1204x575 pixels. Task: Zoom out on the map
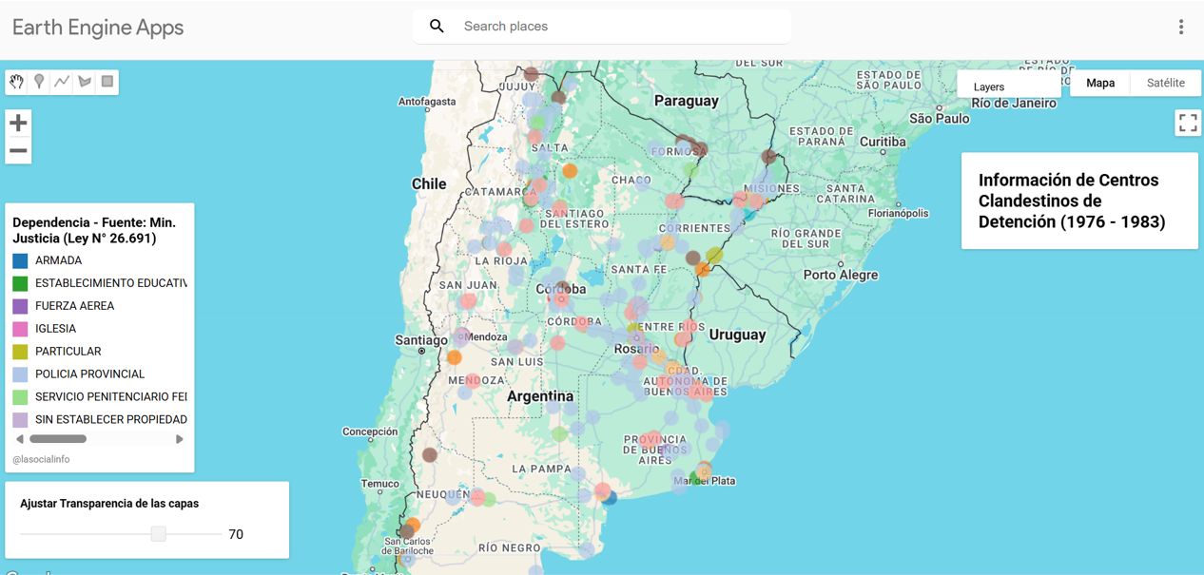point(18,150)
